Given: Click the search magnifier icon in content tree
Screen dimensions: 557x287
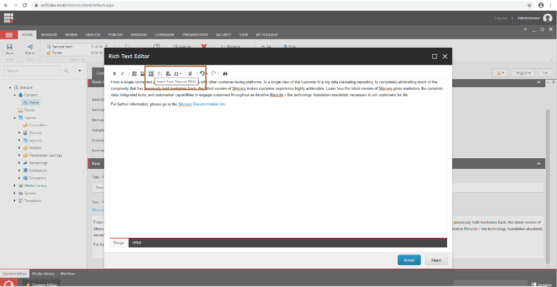Looking at the screenshot, I should pos(66,71).
